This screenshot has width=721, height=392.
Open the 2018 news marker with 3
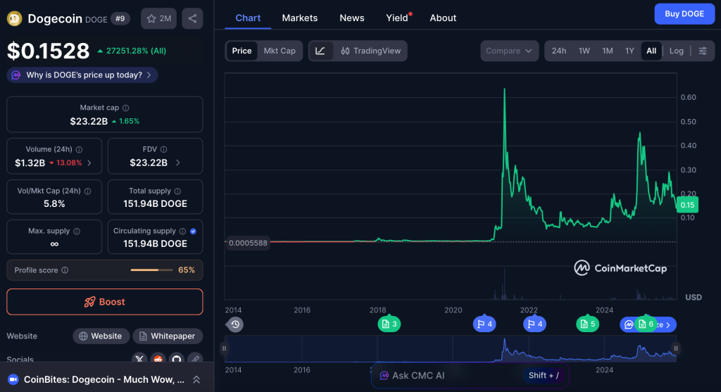point(389,324)
